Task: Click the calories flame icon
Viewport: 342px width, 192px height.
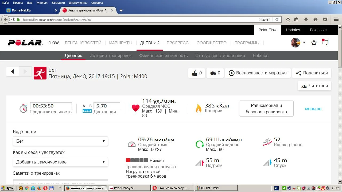Action: 199,108
